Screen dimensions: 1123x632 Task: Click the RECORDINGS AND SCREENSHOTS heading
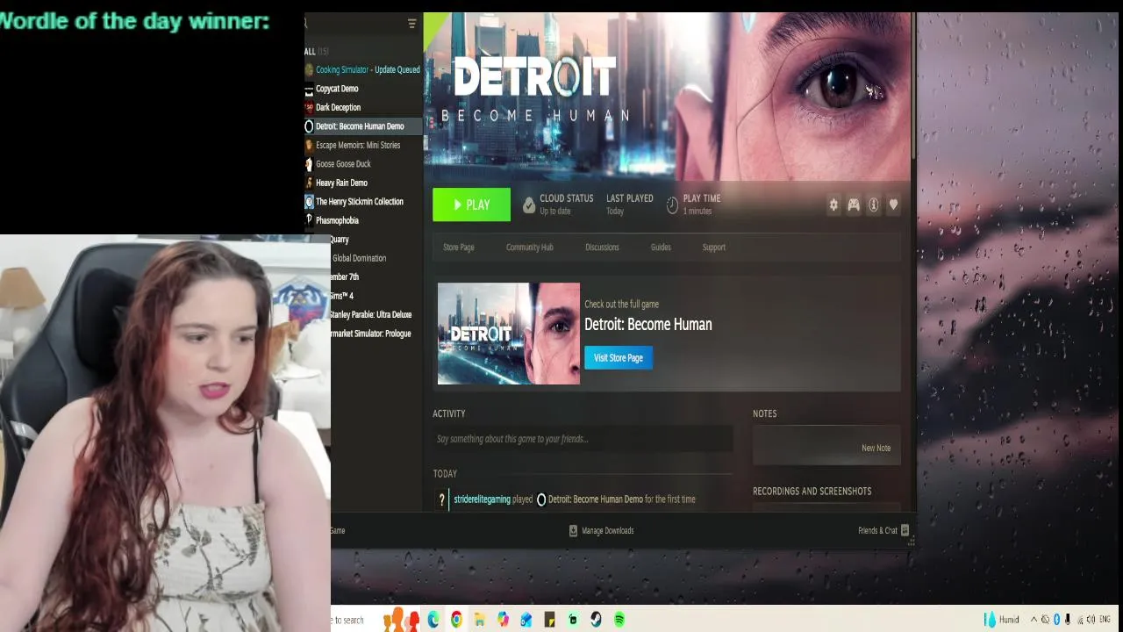812,492
